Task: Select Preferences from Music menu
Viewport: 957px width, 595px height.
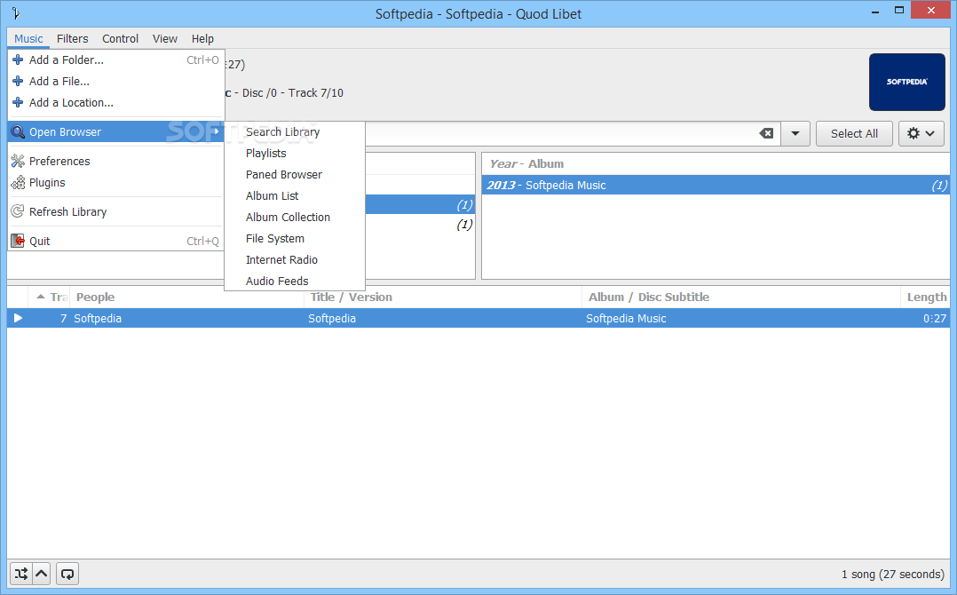Action: click(116, 161)
